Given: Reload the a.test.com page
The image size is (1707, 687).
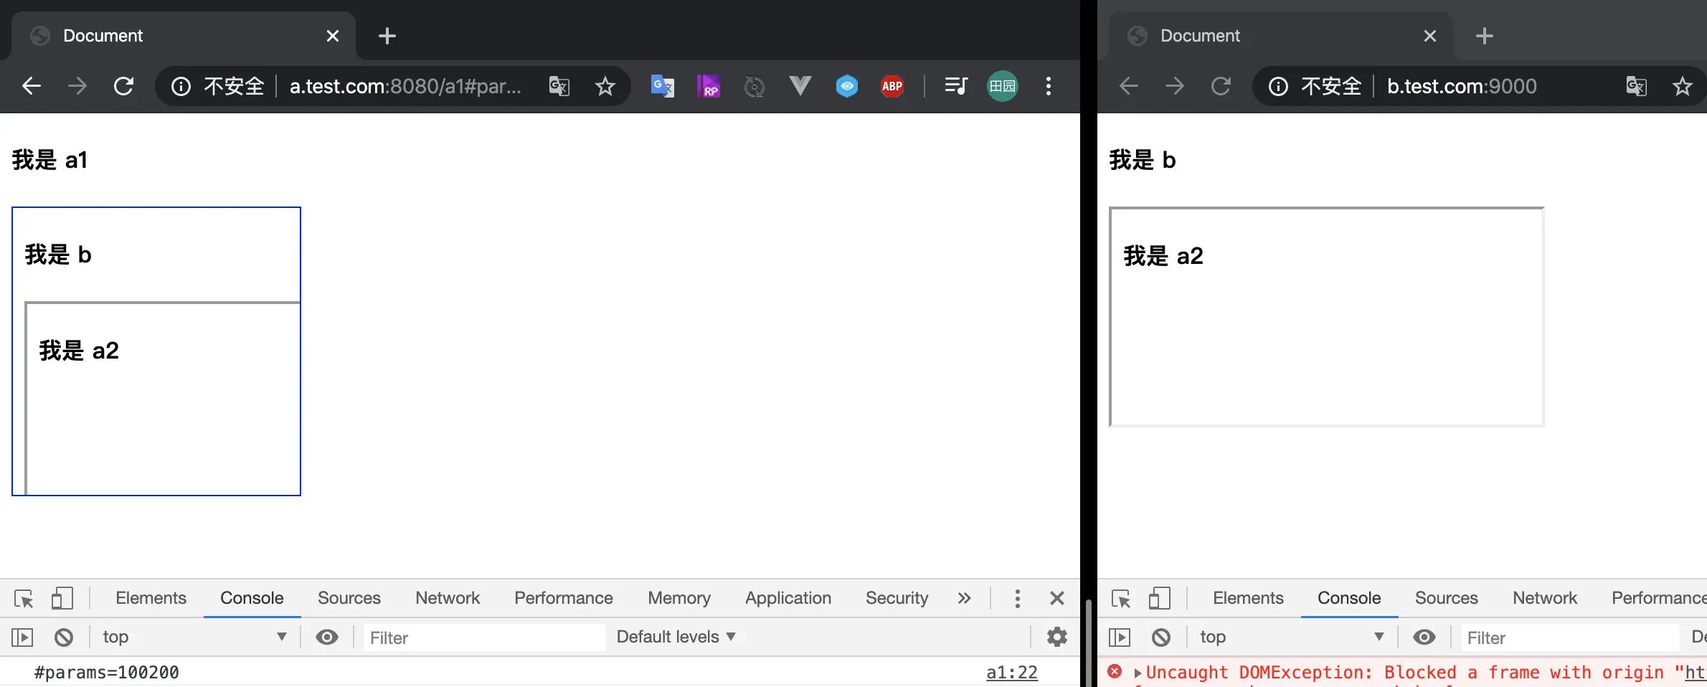Looking at the screenshot, I should (x=123, y=86).
